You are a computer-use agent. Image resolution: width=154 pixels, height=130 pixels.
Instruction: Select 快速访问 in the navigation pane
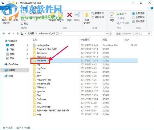point(11,41)
